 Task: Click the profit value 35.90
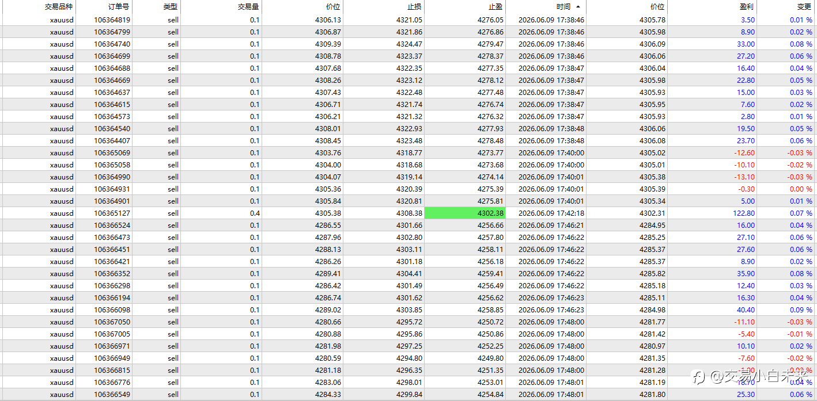coord(746,273)
